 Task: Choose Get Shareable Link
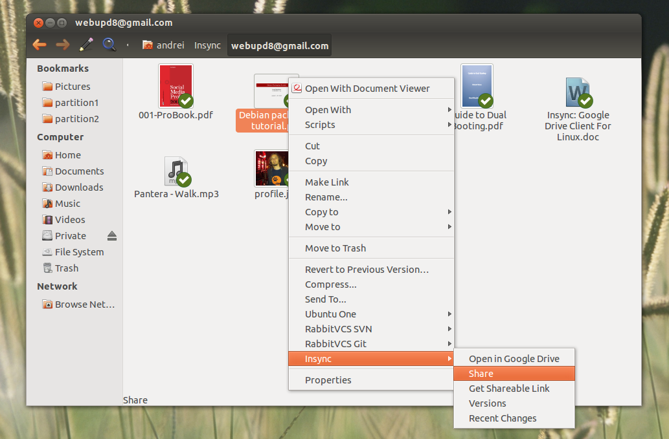point(514,389)
